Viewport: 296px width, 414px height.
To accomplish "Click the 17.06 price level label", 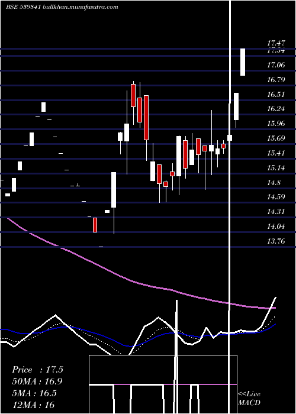I will [x=276, y=64].
